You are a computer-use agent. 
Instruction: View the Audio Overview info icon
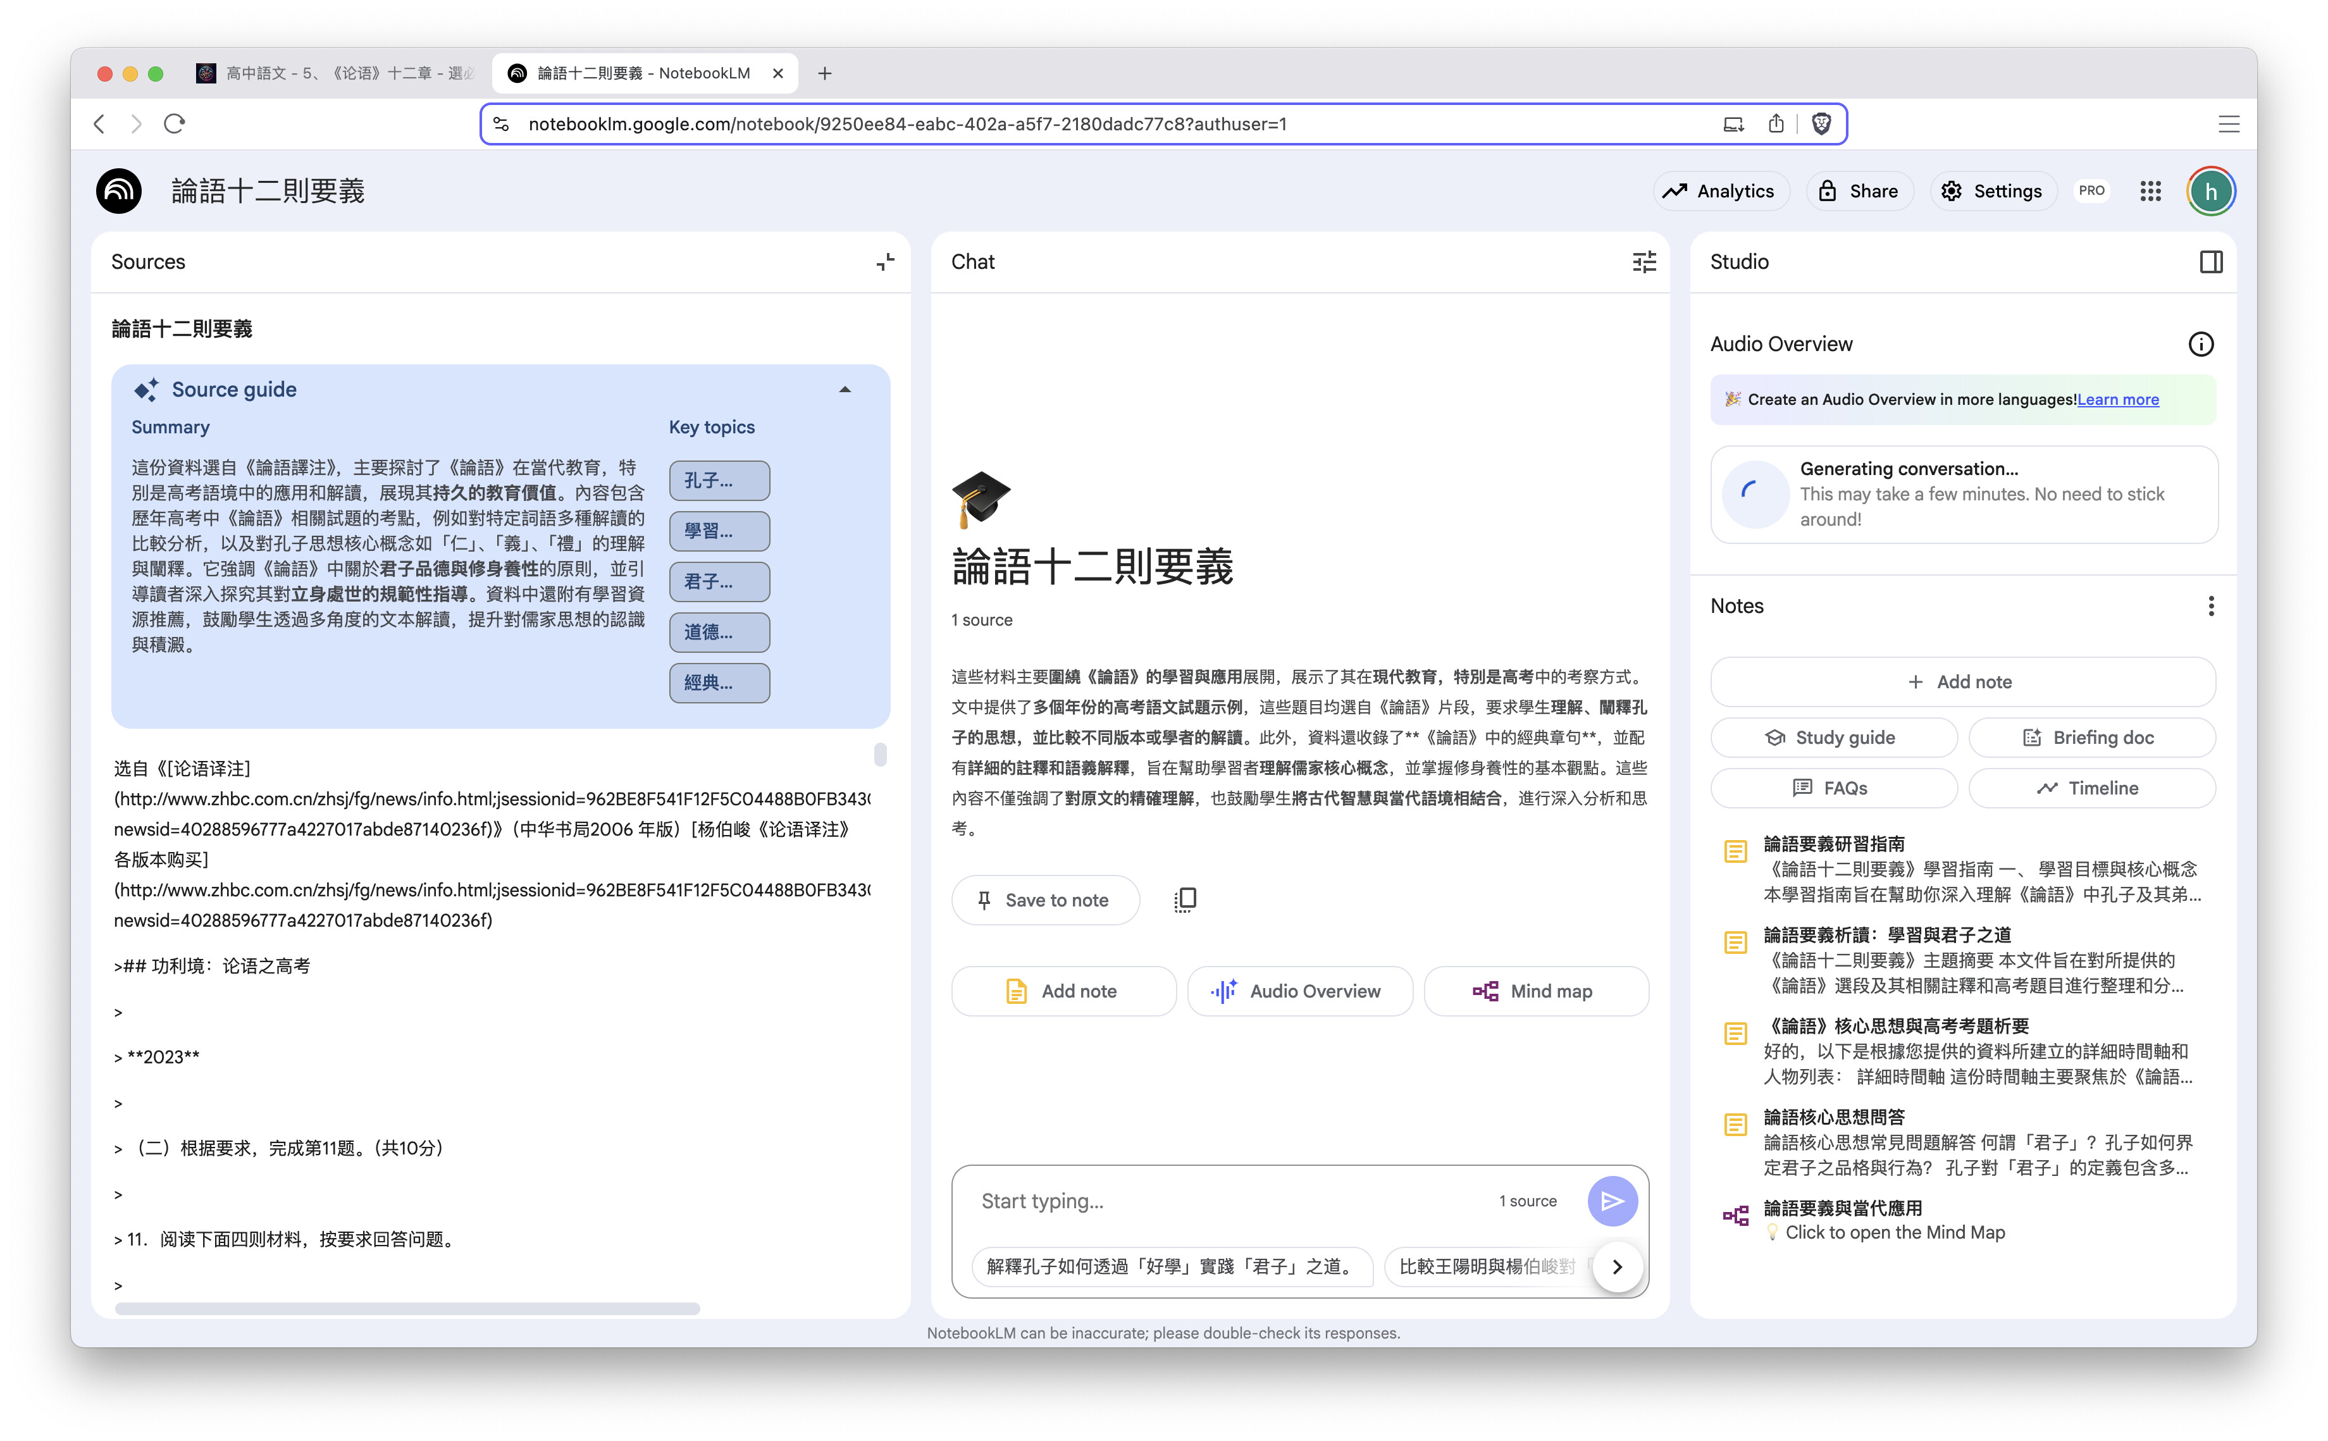click(x=2201, y=344)
